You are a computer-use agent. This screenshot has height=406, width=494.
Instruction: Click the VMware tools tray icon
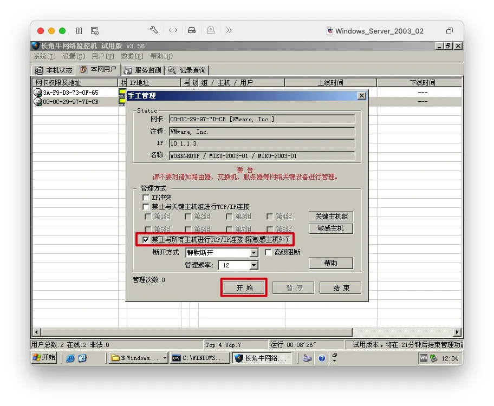424,358
